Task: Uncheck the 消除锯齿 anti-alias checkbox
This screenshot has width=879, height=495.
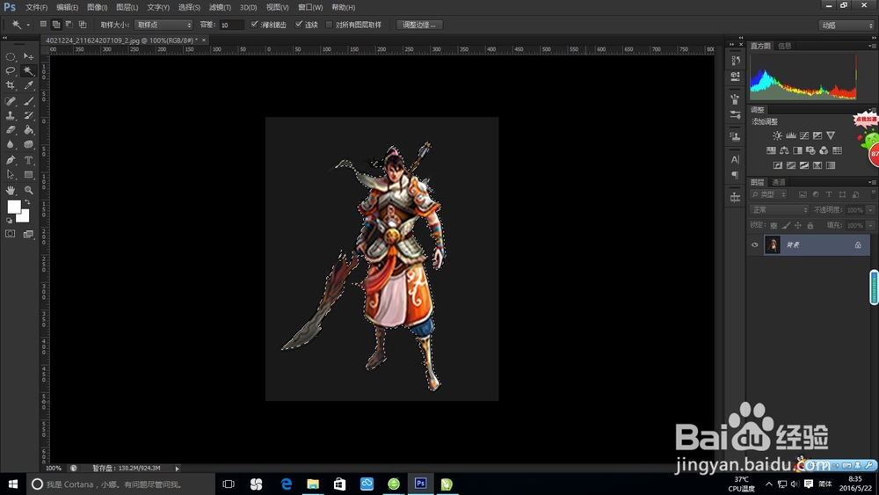Action: pos(255,25)
